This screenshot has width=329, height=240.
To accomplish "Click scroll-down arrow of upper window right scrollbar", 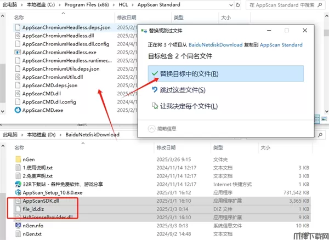I will (326, 112).
